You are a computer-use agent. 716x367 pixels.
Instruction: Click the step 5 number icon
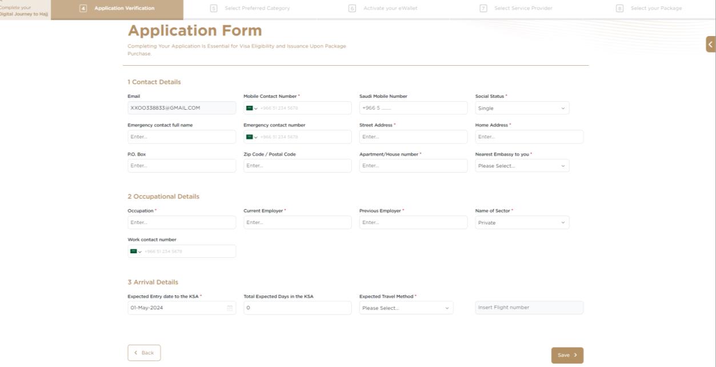(x=214, y=9)
